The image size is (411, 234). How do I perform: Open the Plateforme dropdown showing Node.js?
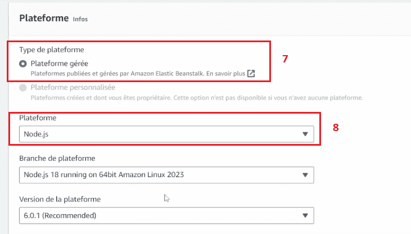[166, 134]
